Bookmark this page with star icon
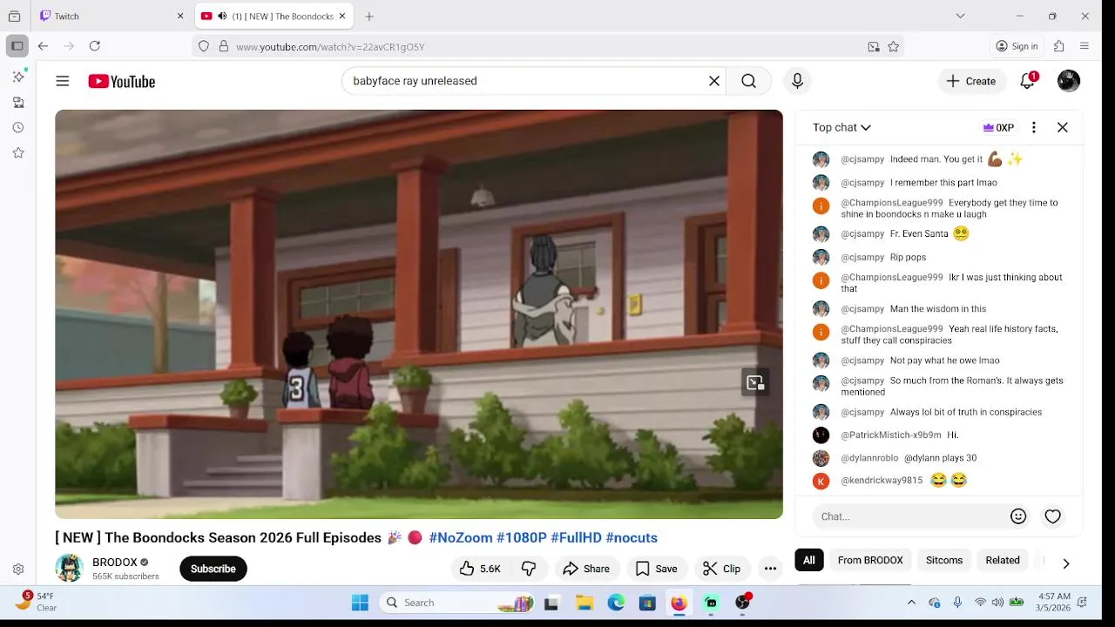Image resolution: width=1115 pixels, height=627 pixels. pyautogui.click(x=893, y=46)
